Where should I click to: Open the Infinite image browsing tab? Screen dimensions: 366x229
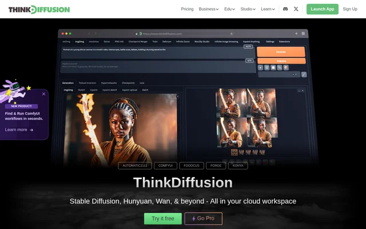coord(226,42)
